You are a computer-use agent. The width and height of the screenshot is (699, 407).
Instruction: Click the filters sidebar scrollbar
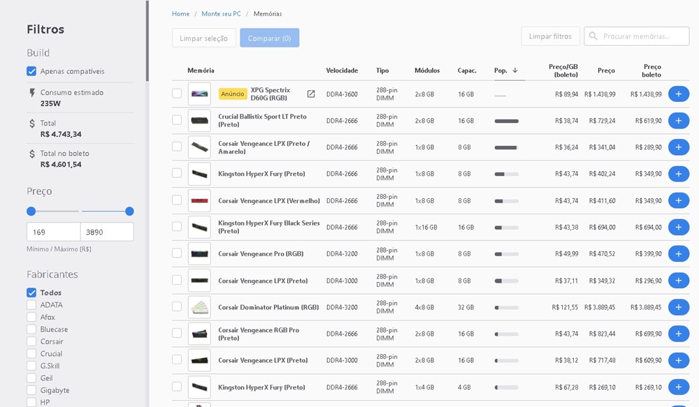click(147, 41)
